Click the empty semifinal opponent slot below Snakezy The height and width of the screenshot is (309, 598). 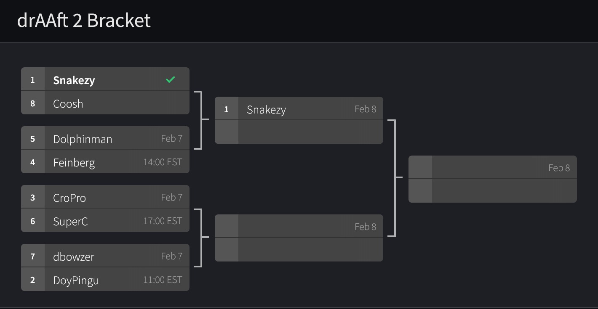(x=310, y=132)
